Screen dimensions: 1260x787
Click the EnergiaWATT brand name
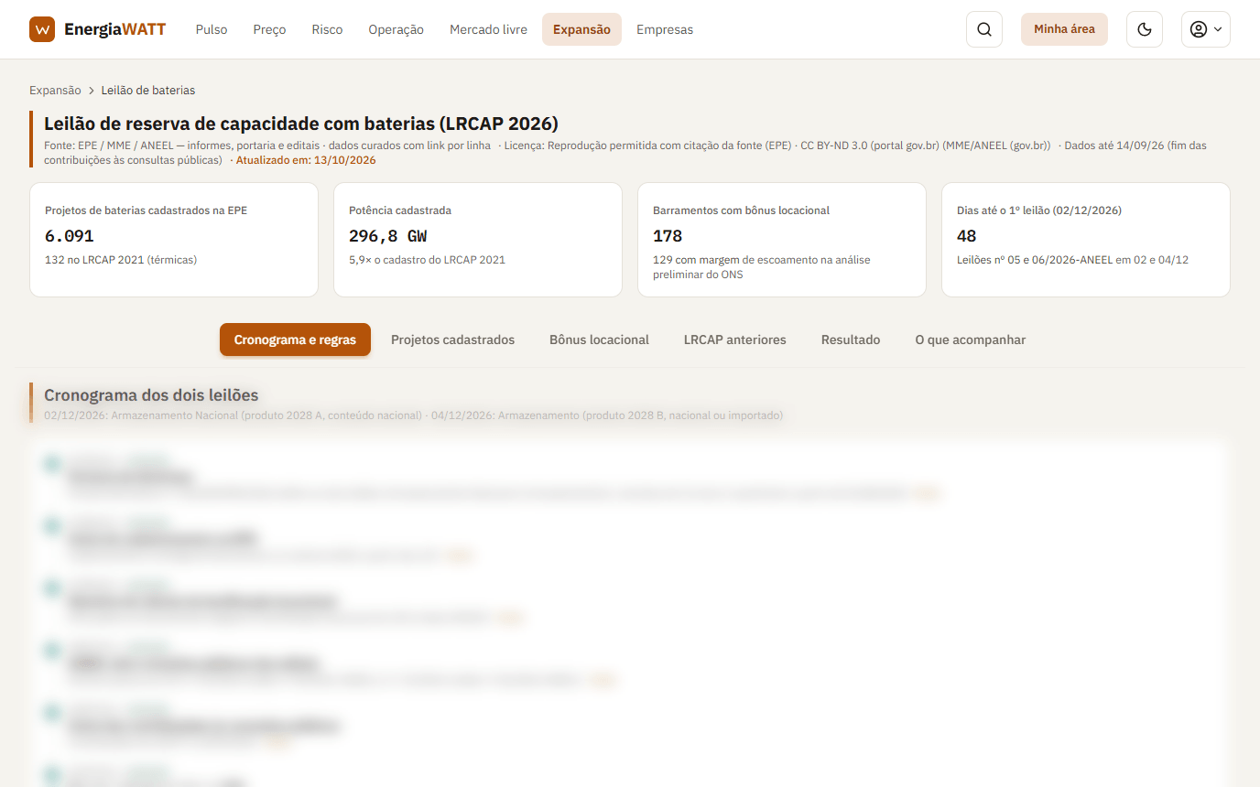click(x=114, y=29)
